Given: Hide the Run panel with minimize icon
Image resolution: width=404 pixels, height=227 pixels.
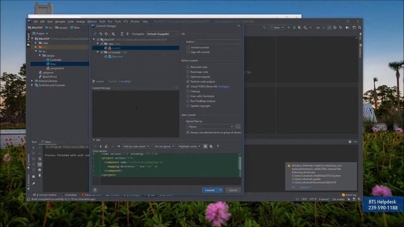Looking at the screenshot, I should pos(355,142).
